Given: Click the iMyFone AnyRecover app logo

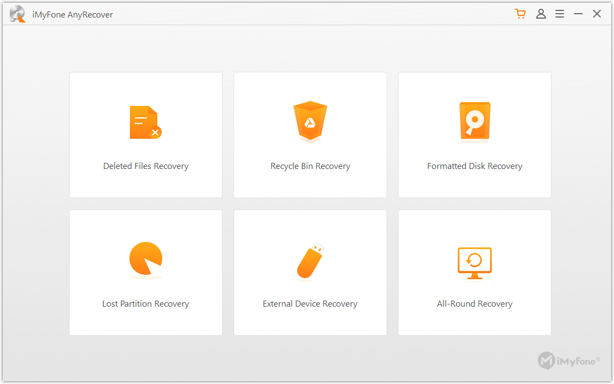Looking at the screenshot, I should click(x=17, y=14).
